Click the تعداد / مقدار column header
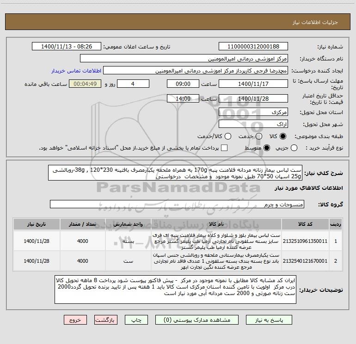The height and width of the screenshot is (344, 356). [x=82, y=224]
